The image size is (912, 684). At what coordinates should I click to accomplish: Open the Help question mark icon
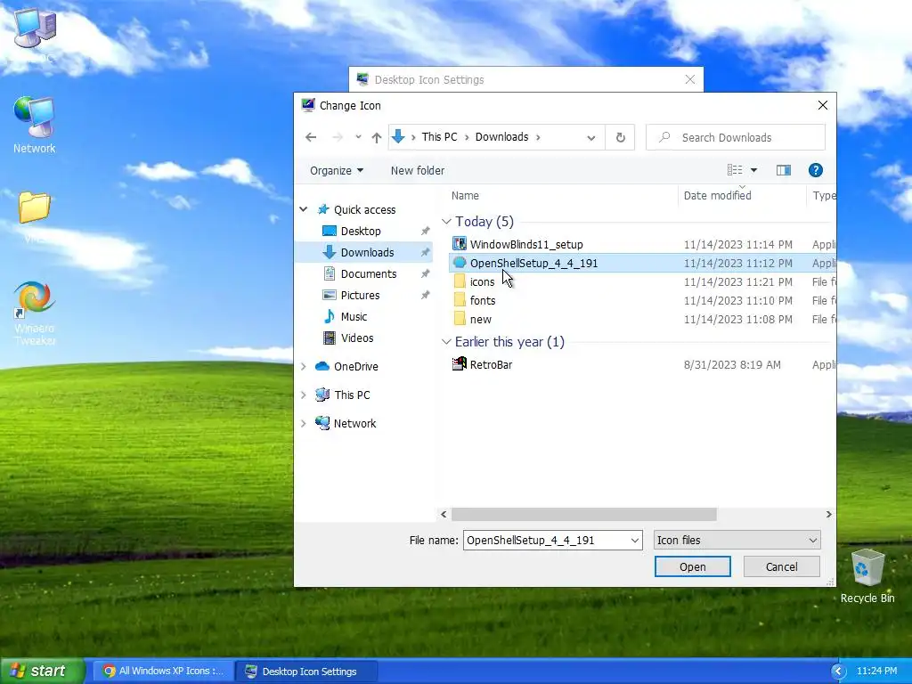click(816, 170)
